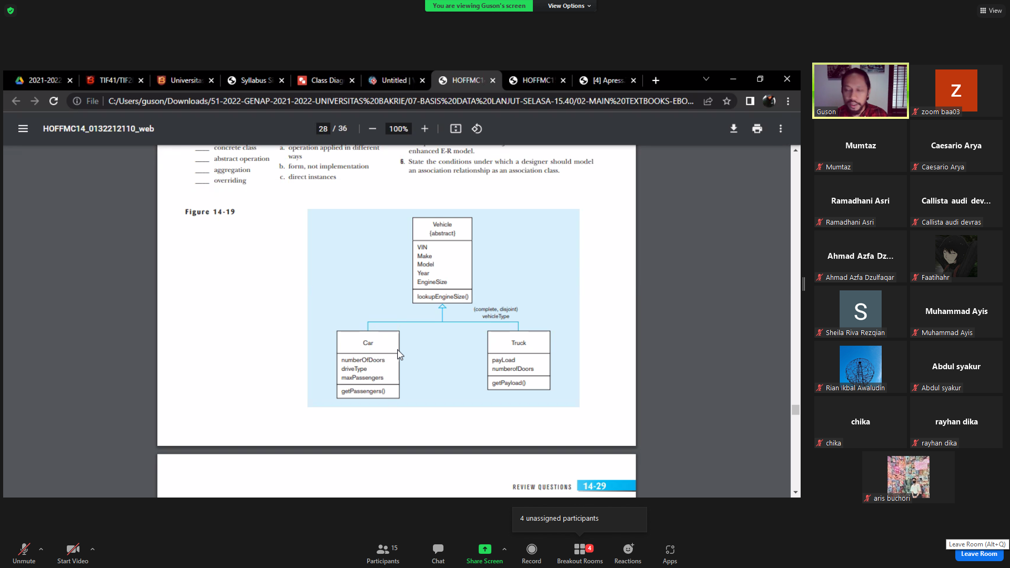
Task: Expand audio options arrow next to Unmute
Action: click(x=41, y=549)
